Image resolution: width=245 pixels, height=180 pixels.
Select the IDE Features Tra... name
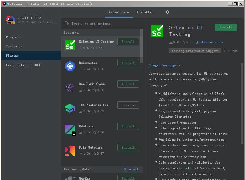click(x=96, y=105)
